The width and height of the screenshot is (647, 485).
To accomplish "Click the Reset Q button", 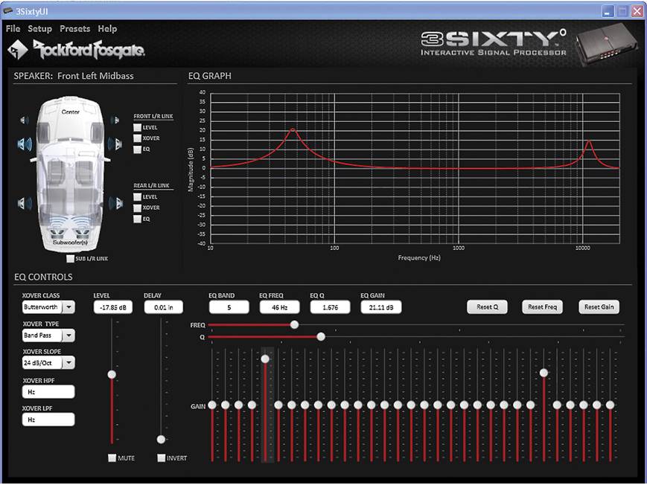I will [487, 306].
